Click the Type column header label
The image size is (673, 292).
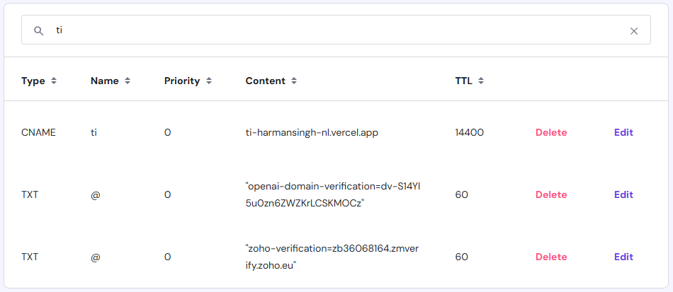pos(33,81)
